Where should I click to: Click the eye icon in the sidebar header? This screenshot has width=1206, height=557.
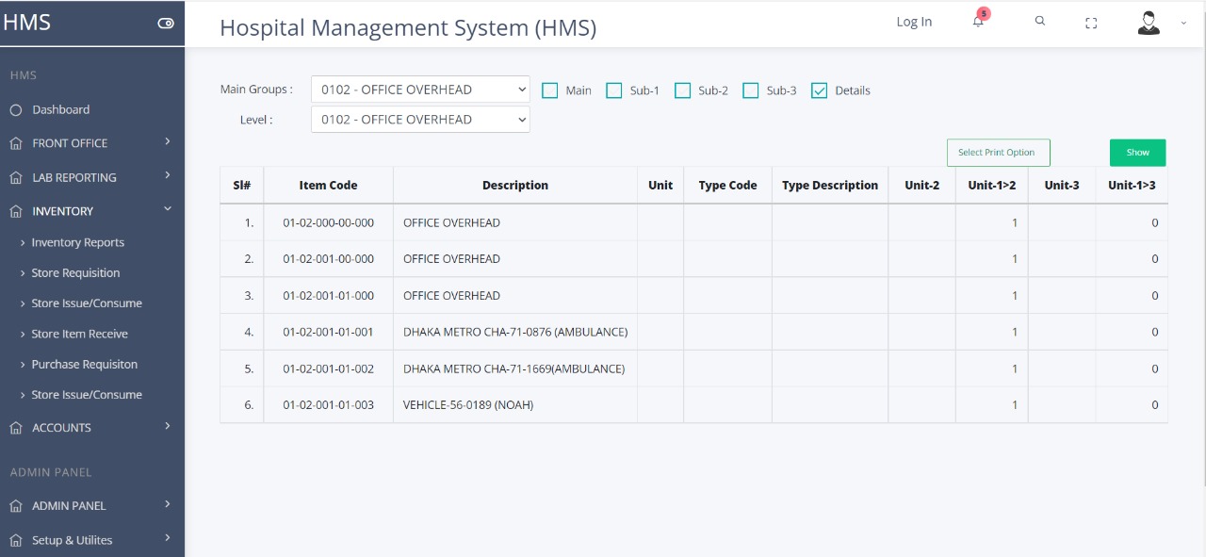[x=166, y=21]
